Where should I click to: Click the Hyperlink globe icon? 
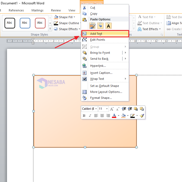pyautogui.click(x=84, y=66)
